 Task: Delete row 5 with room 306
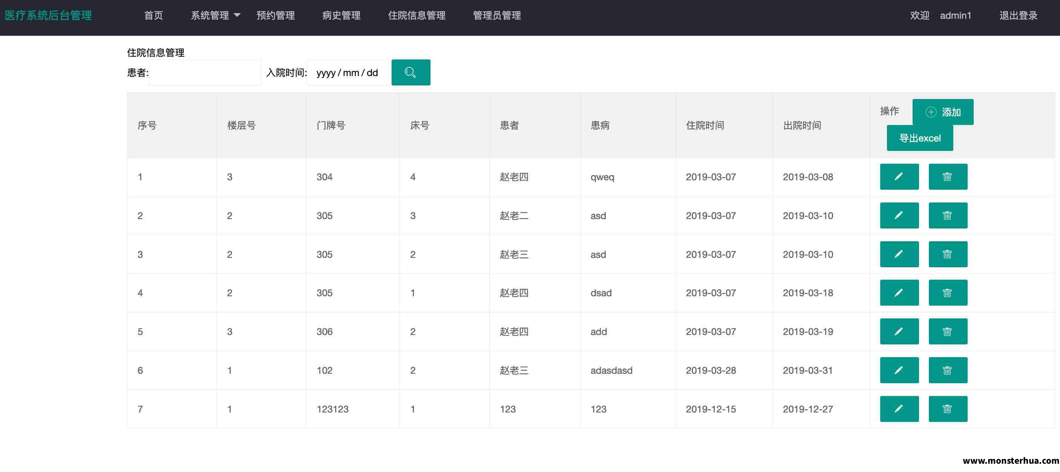coord(948,332)
